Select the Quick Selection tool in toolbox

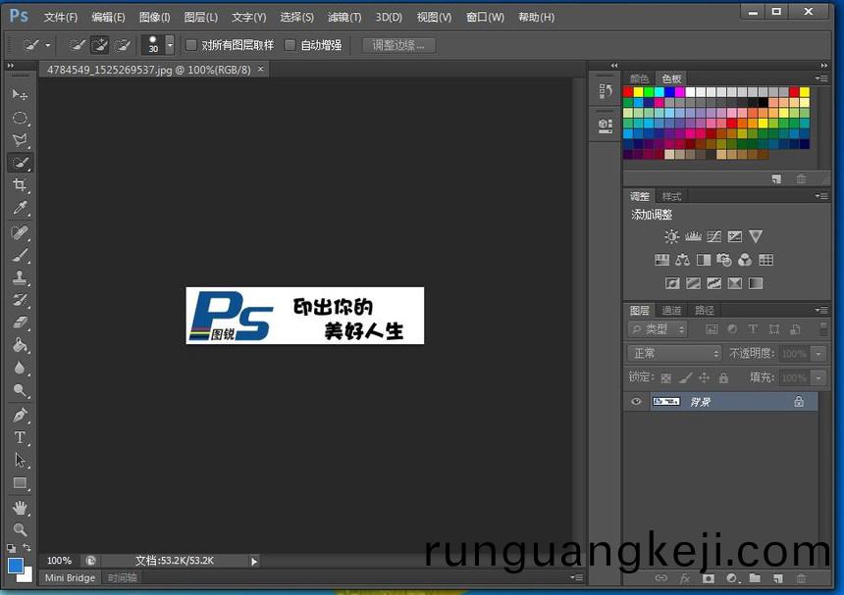(x=20, y=163)
